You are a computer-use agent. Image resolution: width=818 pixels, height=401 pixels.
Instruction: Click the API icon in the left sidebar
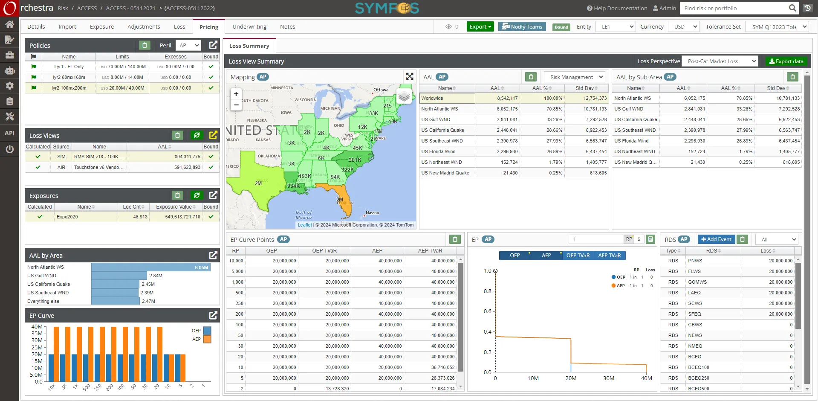point(9,133)
